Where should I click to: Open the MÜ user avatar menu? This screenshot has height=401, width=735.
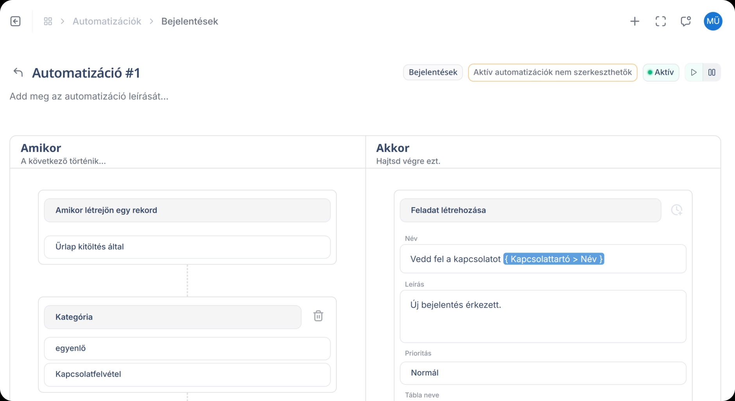(713, 21)
